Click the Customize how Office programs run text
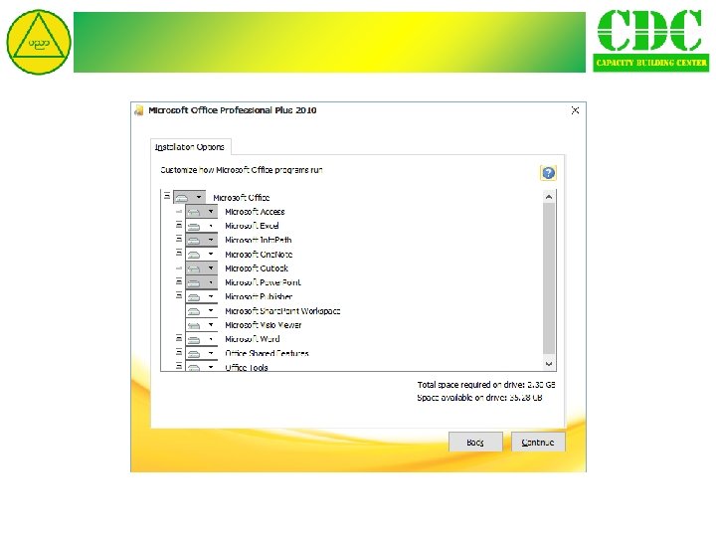Viewport: 716px width, 537px height. click(242, 170)
